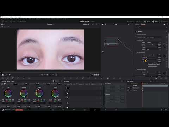Toggle loop playback

click(x=56, y=75)
